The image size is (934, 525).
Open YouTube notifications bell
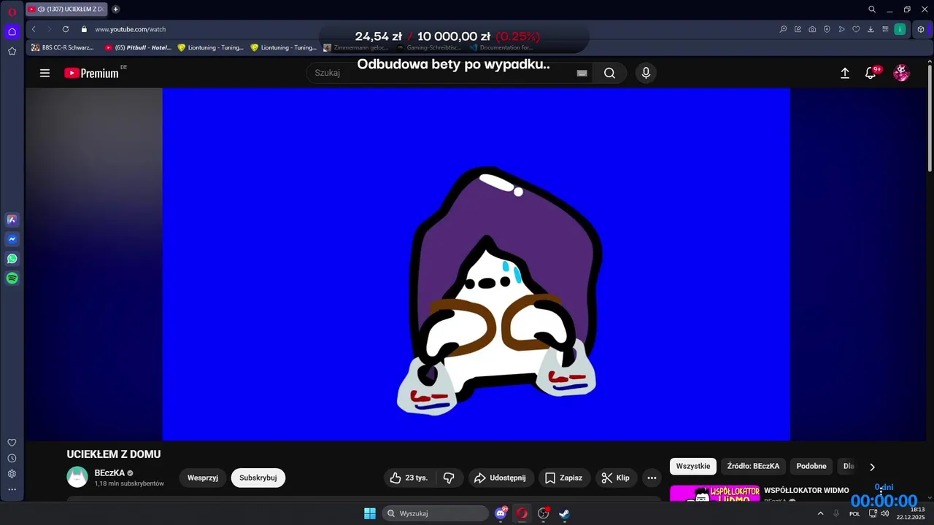[871, 73]
